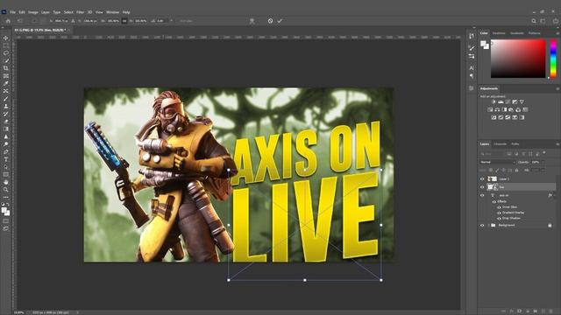The width and height of the screenshot is (561, 315).
Task: Toggle Quick Mask mode
Action: coord(6,221)
